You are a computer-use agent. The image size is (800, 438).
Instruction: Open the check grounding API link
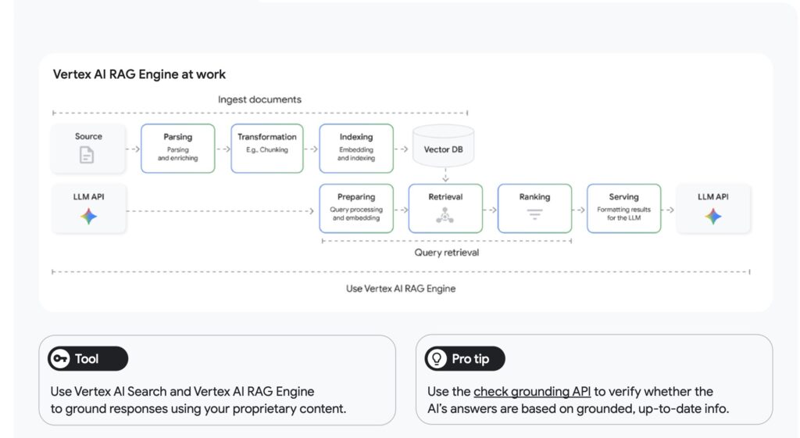click(x=531, y=391)
